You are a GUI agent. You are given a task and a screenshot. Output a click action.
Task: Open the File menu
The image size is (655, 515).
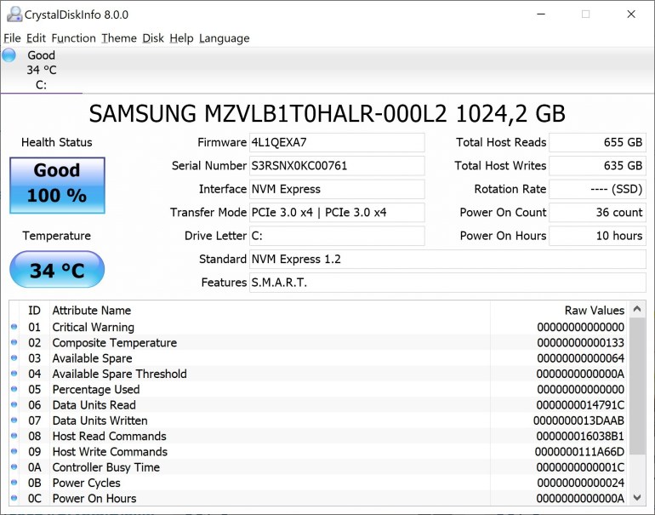click(x=12, y=38)
